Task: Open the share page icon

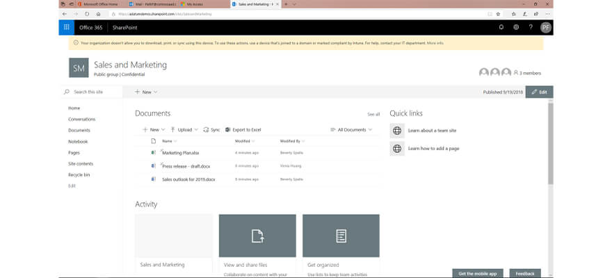Action: point(536,14)
